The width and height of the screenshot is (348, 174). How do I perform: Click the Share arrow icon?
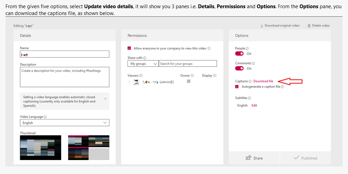coord(248,158)
